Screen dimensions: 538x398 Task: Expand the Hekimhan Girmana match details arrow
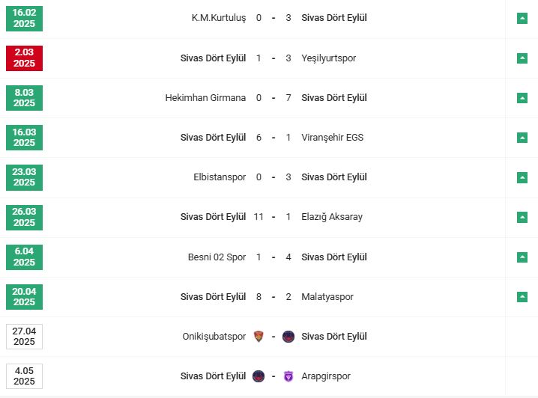(522, 97)
